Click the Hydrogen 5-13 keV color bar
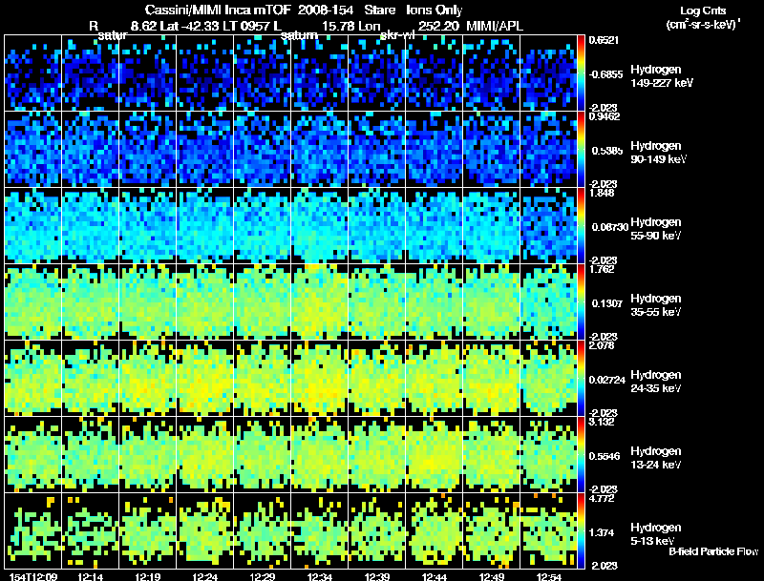Screen dimensions: 764x581 click(x=581, y=530)
